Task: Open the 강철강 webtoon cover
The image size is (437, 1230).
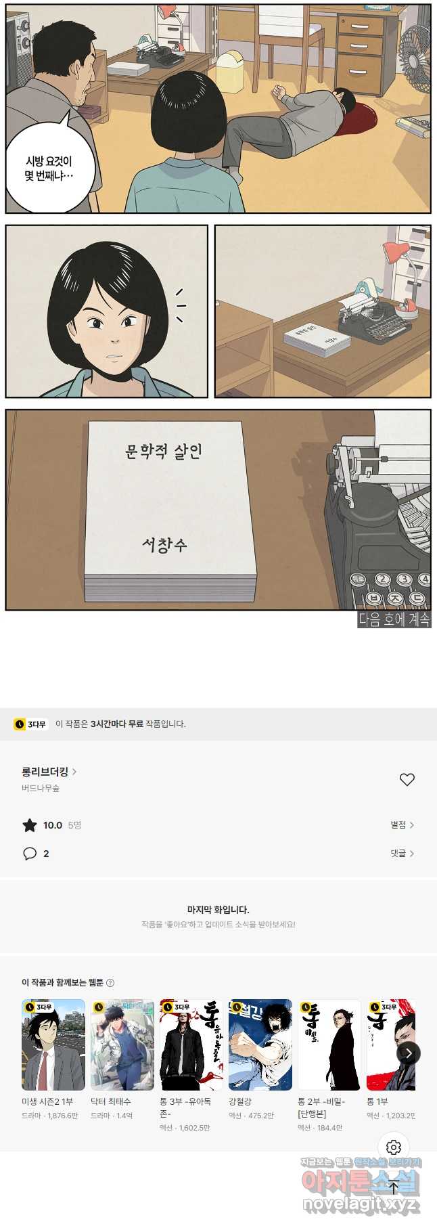Action: [260, 1045]
